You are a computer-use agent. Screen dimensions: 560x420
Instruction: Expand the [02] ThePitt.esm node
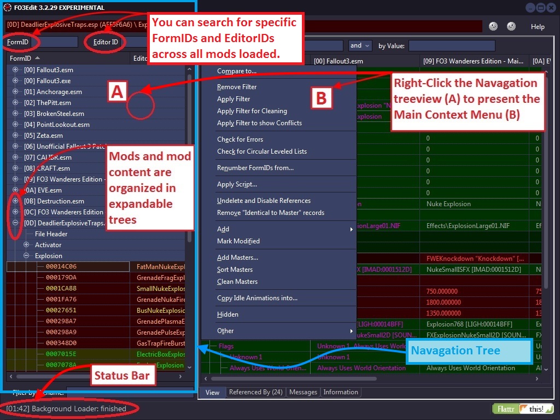pyautogui.click(x=15, y=102)
